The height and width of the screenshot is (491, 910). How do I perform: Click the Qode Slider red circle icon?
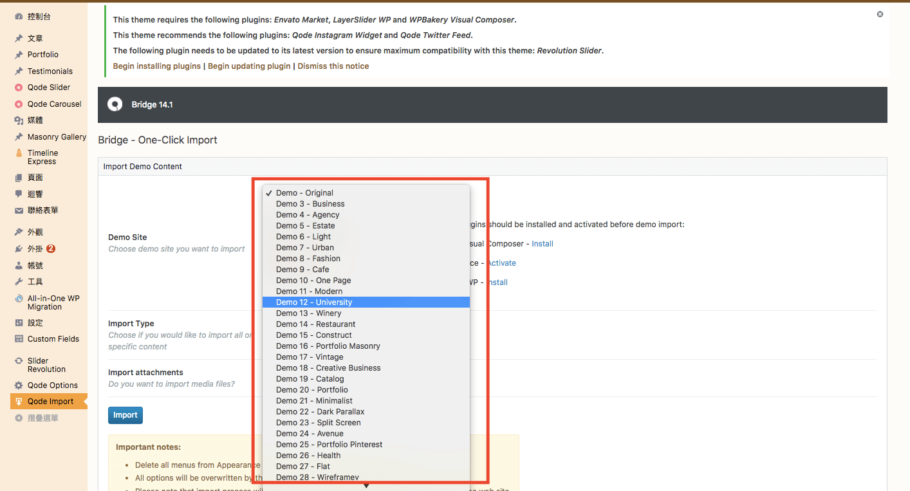[x=19, y=88]
